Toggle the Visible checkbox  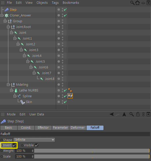click(x=37, y=145)
